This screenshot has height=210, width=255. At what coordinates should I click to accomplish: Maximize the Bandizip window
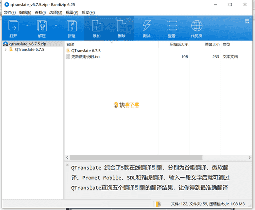coord(230,5)
